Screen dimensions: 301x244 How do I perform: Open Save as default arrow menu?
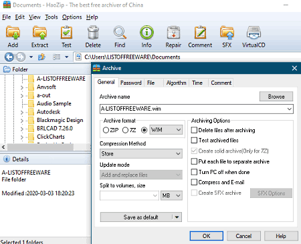point(177,217)
